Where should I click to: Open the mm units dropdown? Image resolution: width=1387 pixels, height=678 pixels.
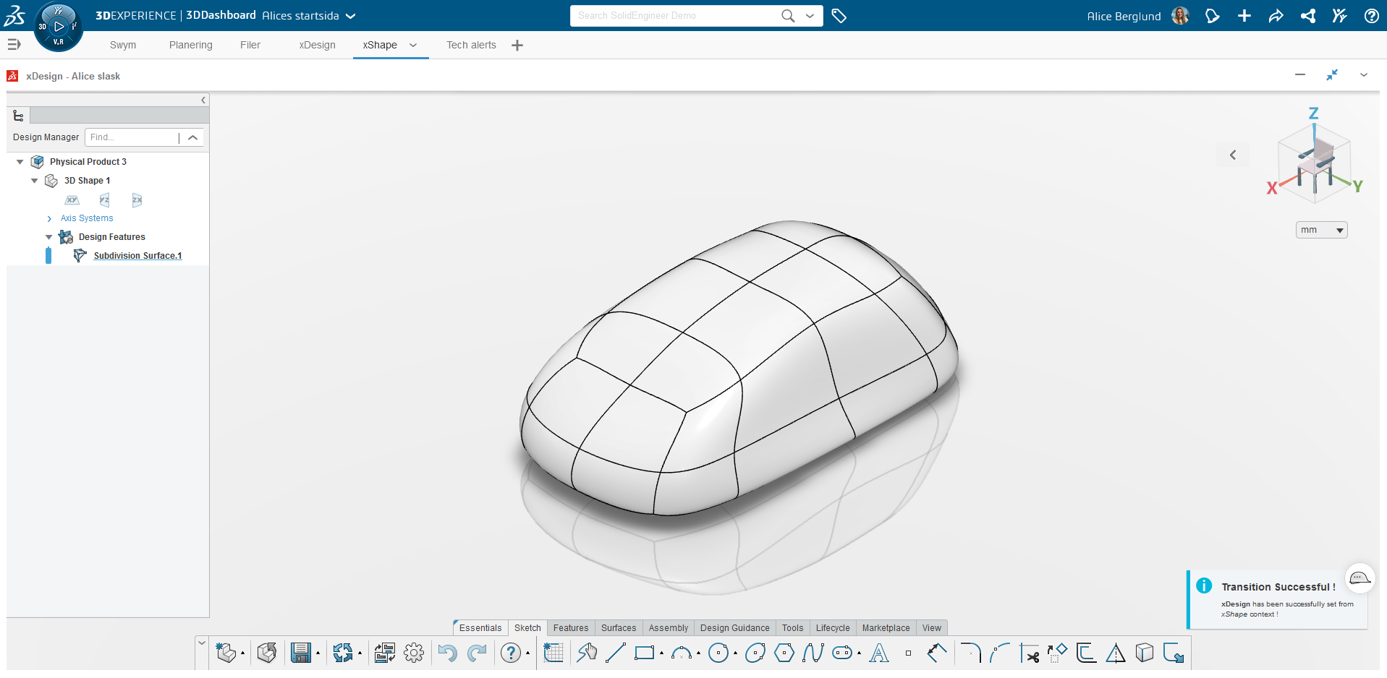click(x=1321, y=230)
